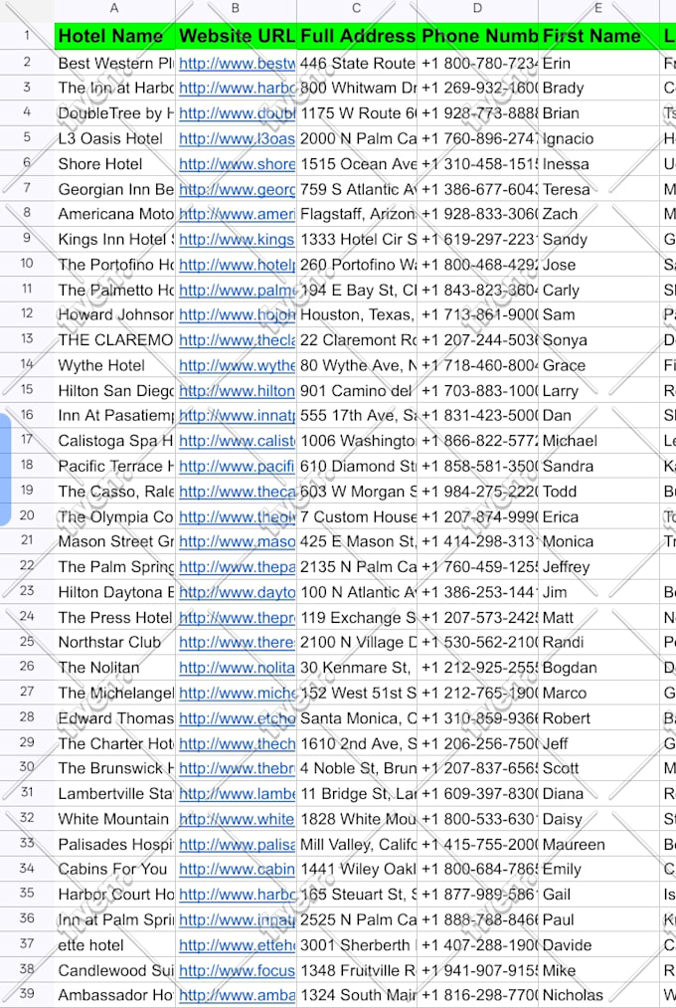Select phone number +1 760-896-2747 cell
This screenshot has height=1008, width=676.
pyautogui.click(x=477, y=138)
